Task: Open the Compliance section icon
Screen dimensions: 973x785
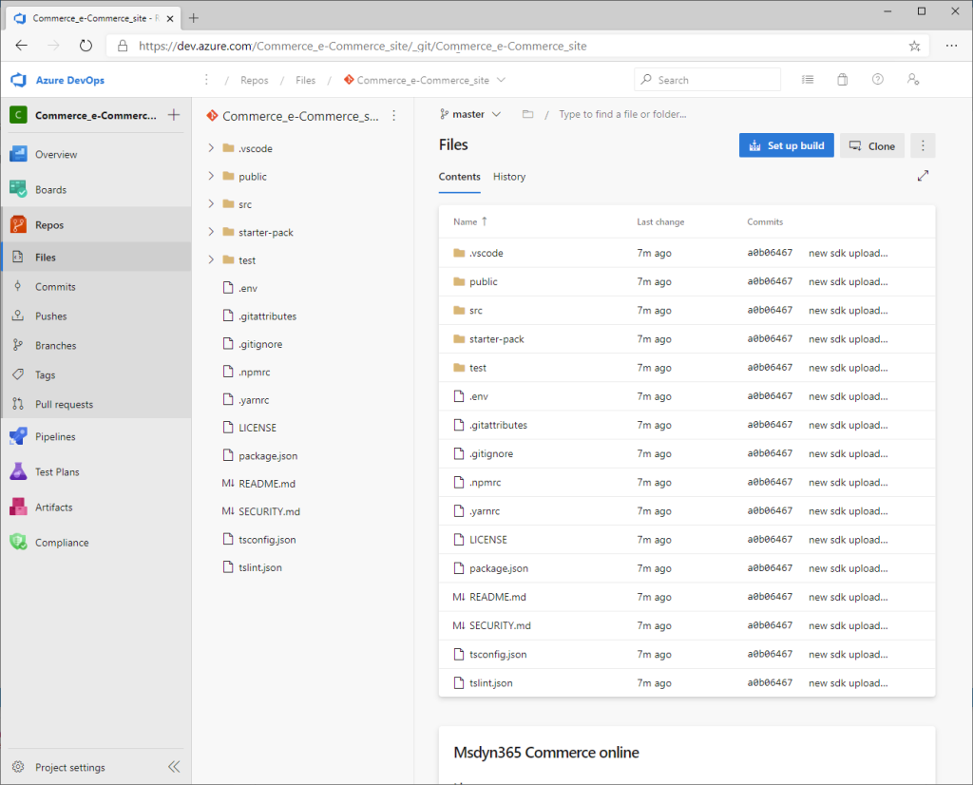Action: 19,542
